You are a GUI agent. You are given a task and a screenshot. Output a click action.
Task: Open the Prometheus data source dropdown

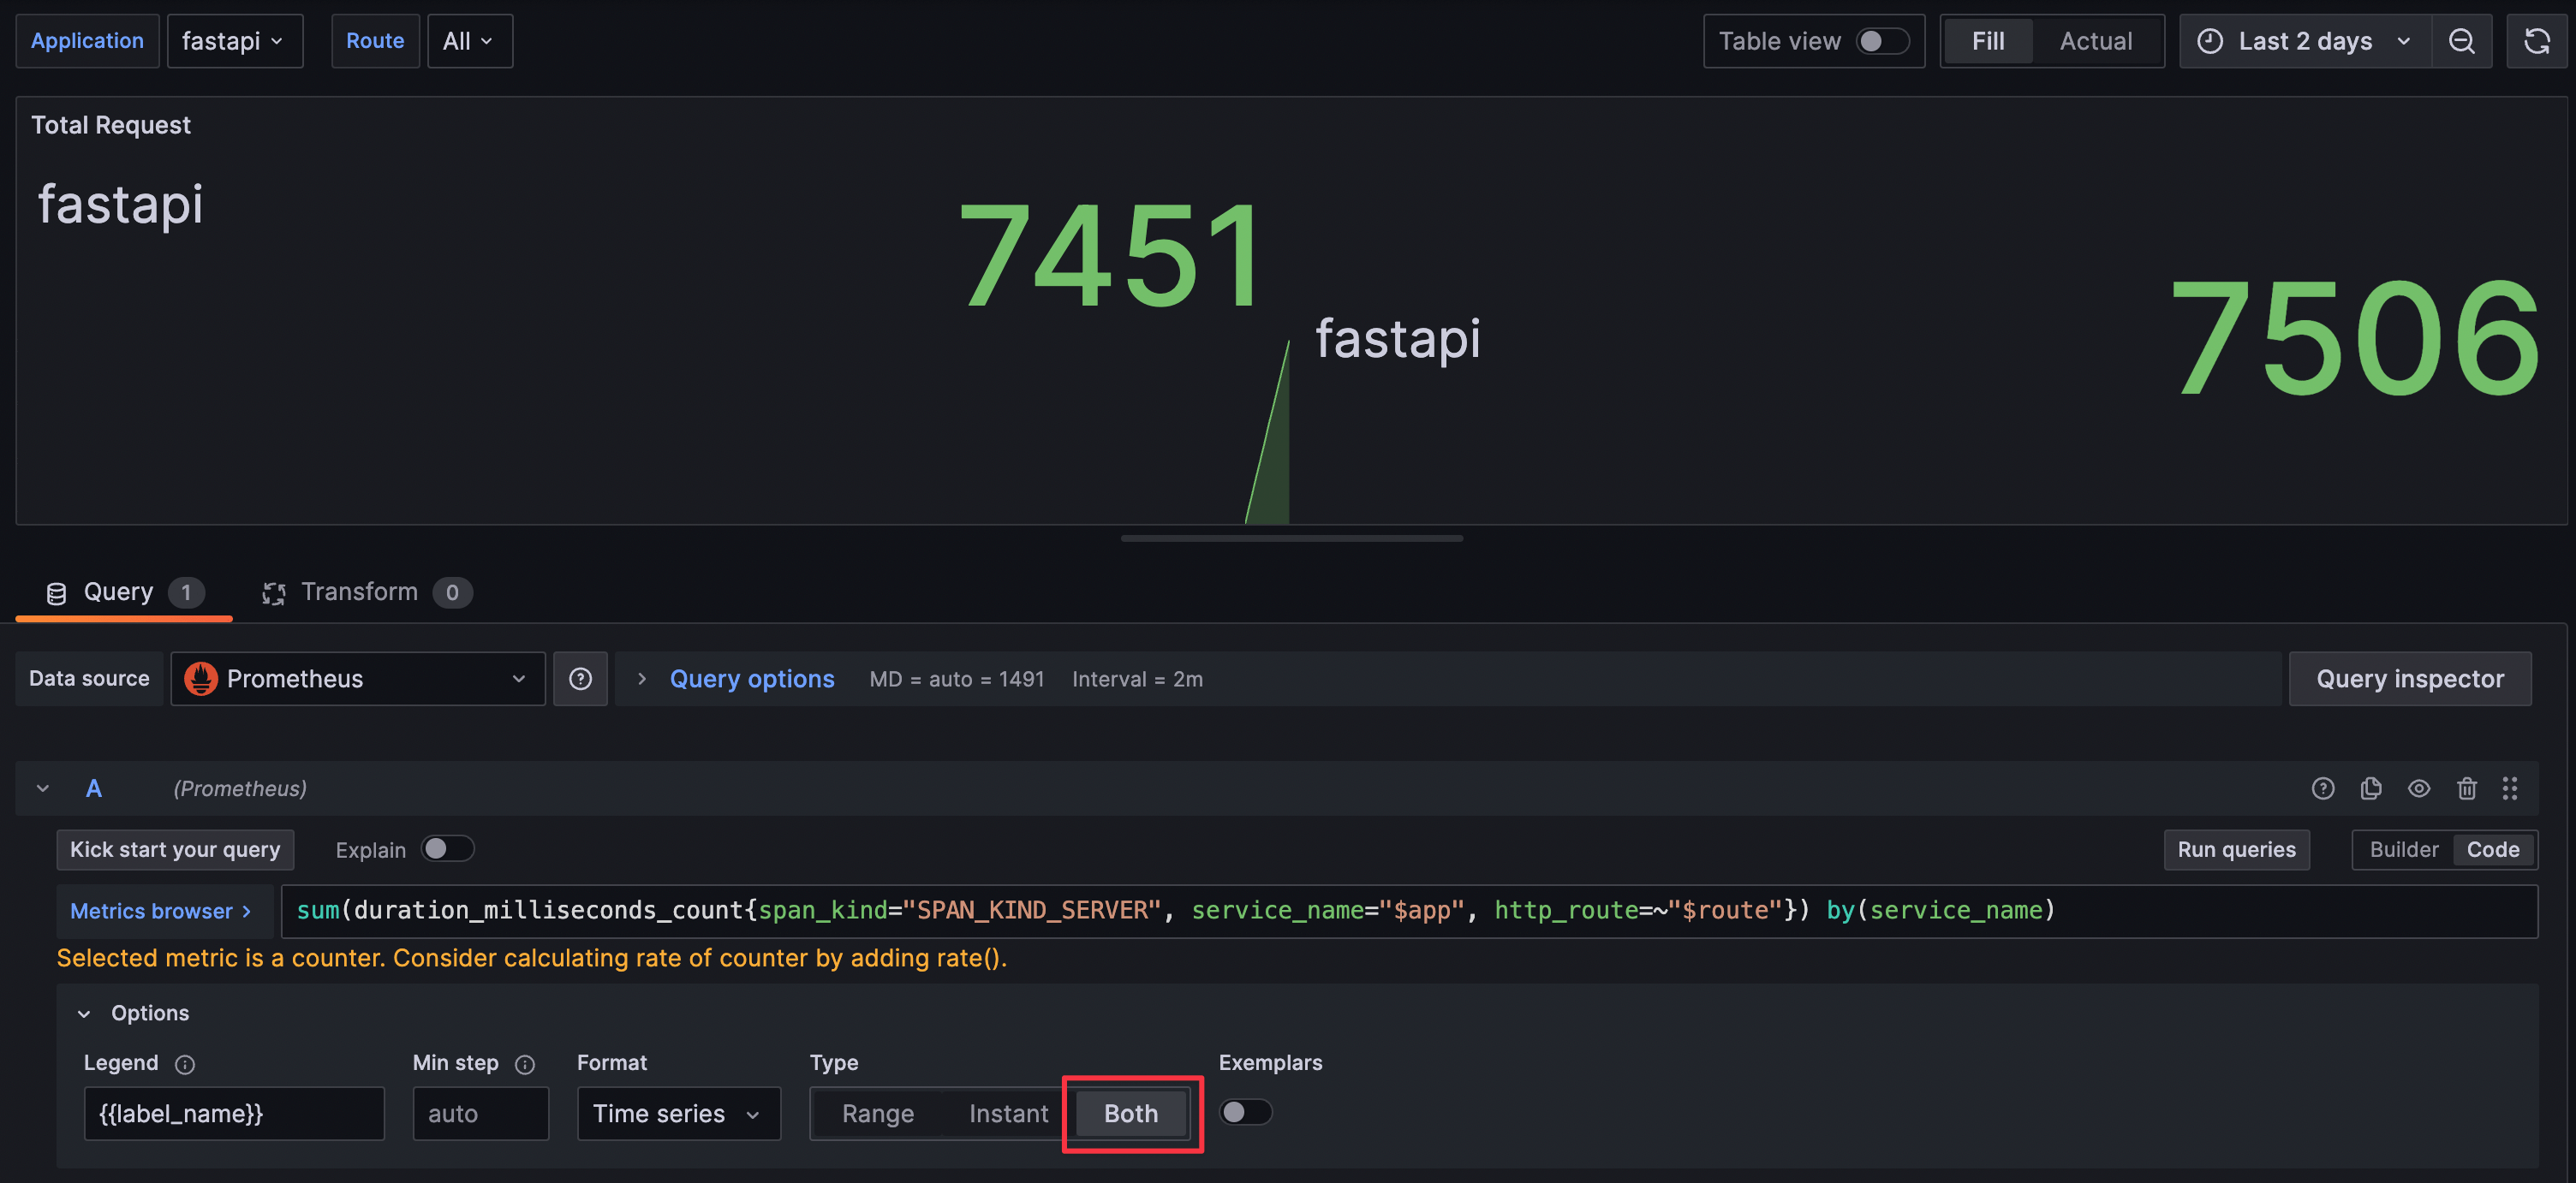[357, 680]
